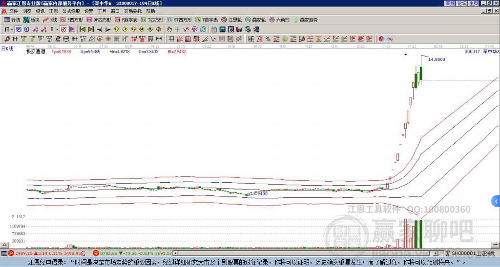The width and height of the screenshot is (500, 267).
Task: Click the 论坛 forum link
Action: [x=461, y=3]
